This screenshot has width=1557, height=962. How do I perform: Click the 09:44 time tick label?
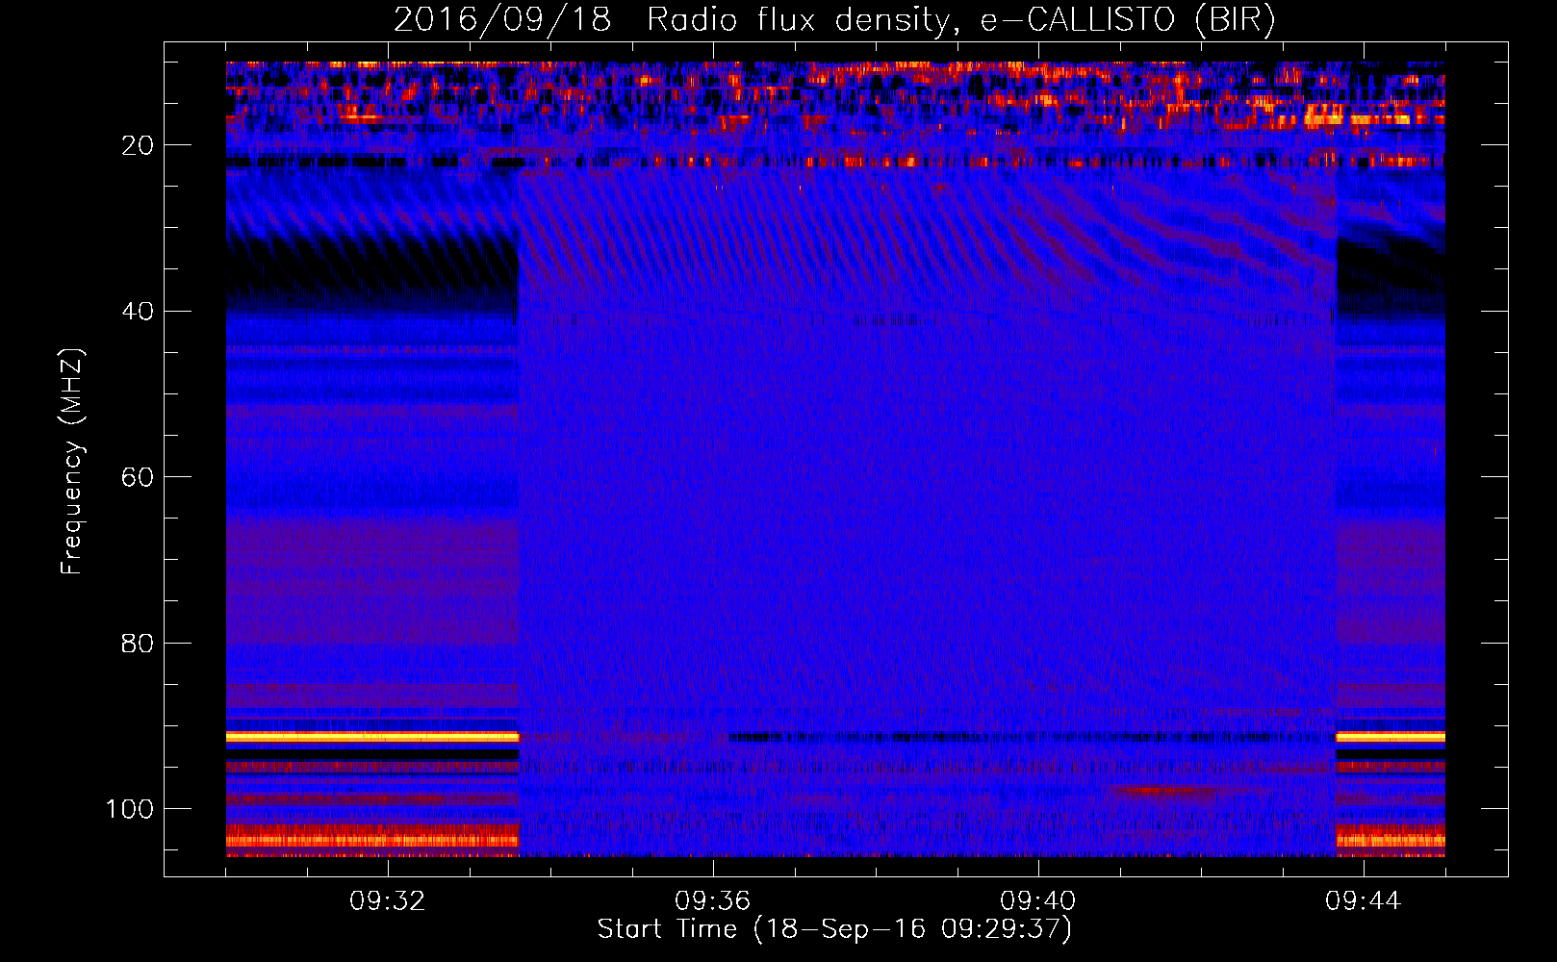point(1364,901)
